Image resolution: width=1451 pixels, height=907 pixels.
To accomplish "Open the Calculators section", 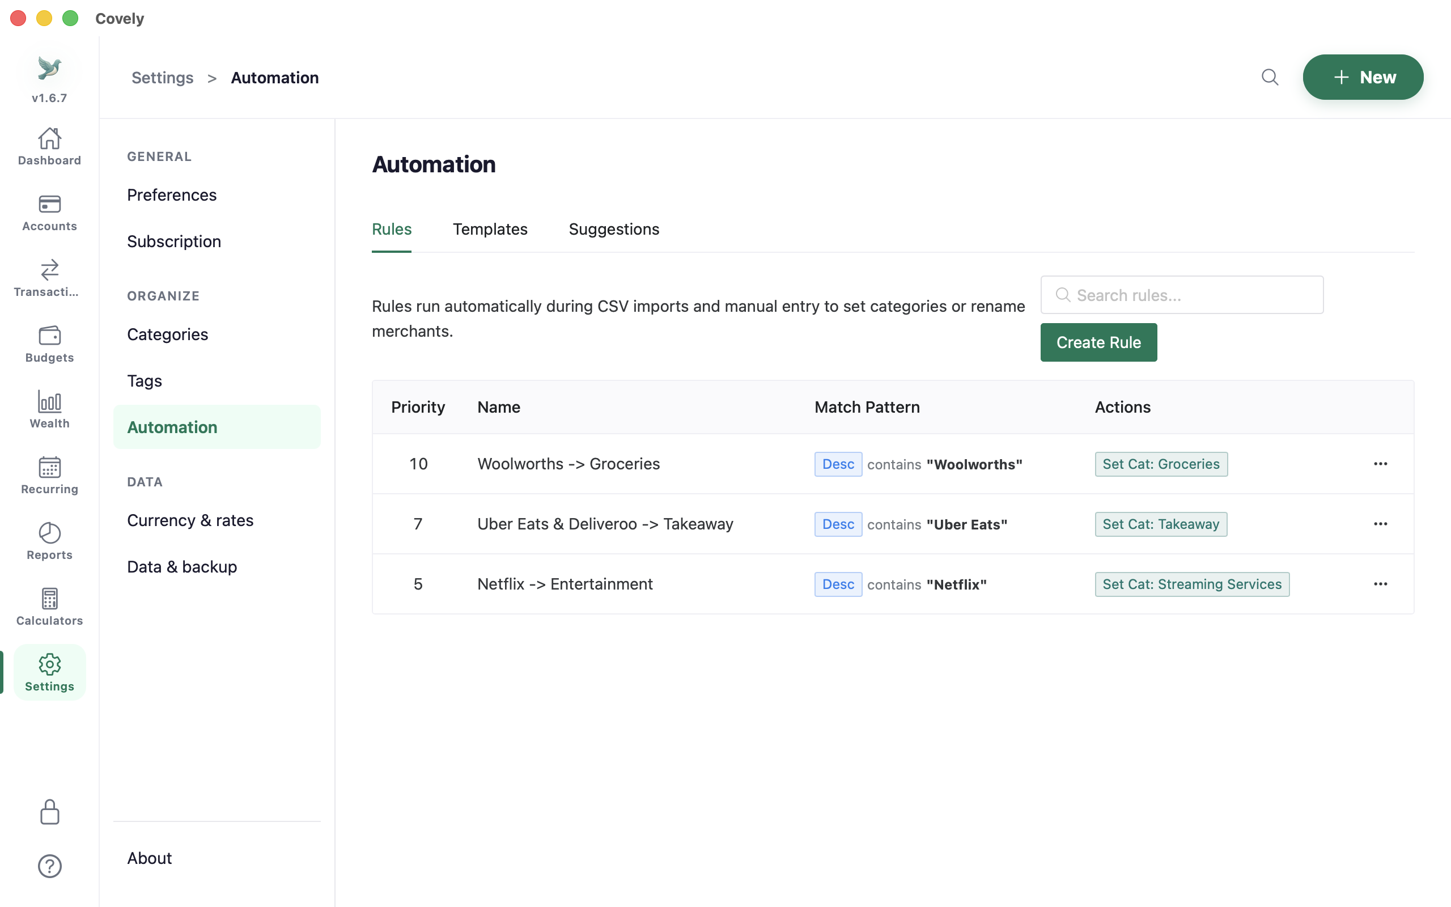I will 49,607.
